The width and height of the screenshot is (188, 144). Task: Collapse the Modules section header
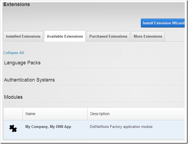(13, 97)
